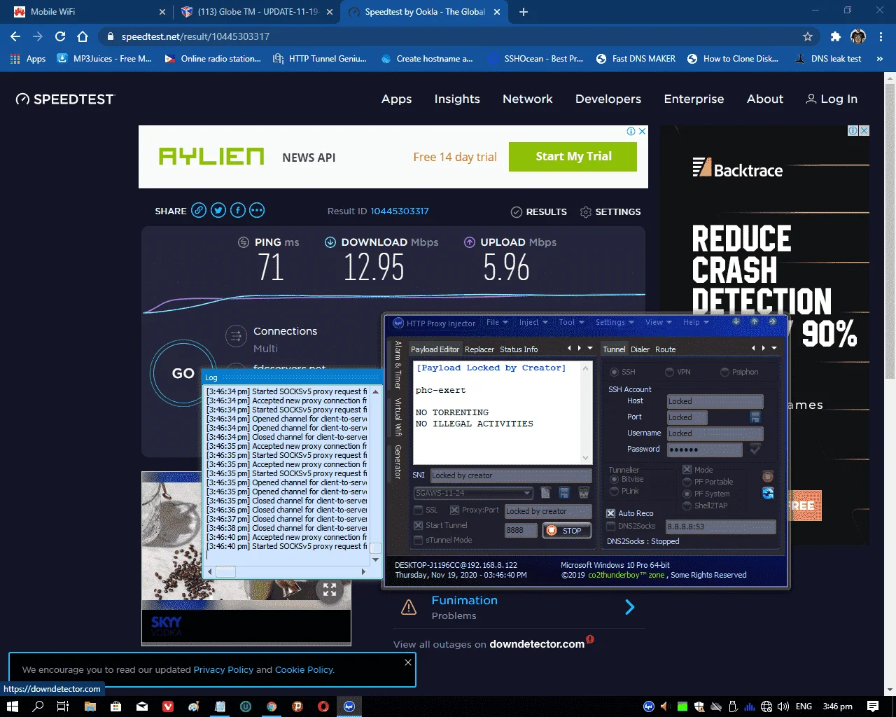Switch to the Replacer tab
Image resolution: width=896 pixels, height=717 pixels.
tap(479, 349)
